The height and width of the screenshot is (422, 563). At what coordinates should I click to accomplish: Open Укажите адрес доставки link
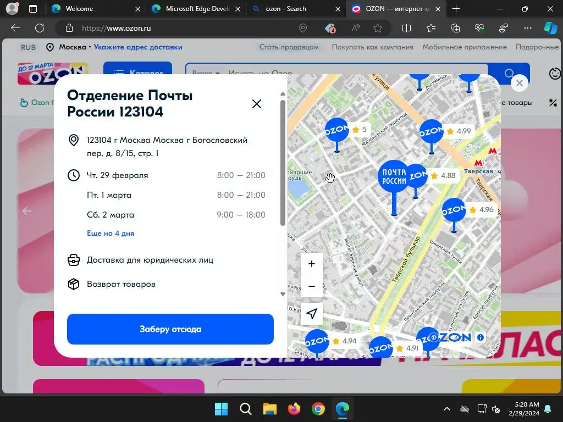[x=138, y=47]
